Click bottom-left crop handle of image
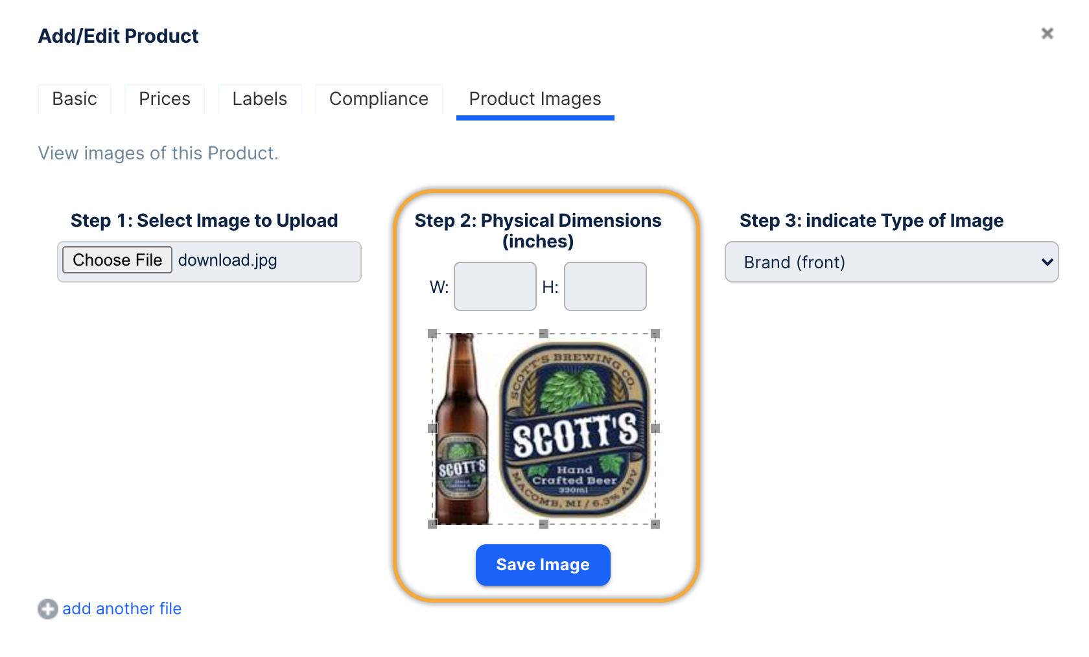Image resolution: width=1089 pixels, height=657 pixels. [x=432, y=524]
